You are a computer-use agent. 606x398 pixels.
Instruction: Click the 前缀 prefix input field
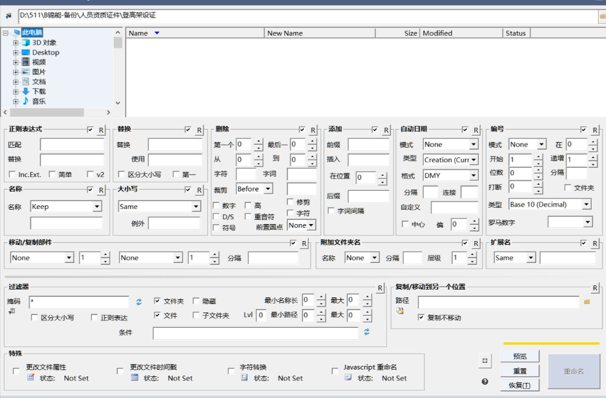tap(368, 145)
